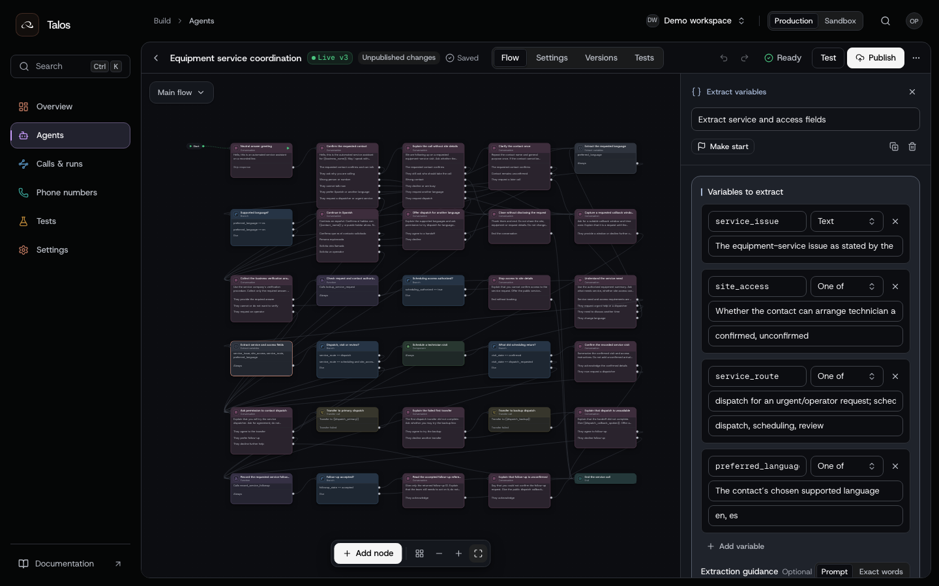Change site_access type dropdown
This screenshot has height=586, width=939.
846,286
